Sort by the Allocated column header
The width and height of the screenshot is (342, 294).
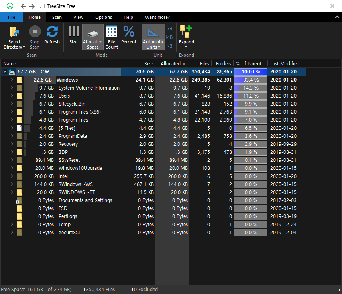172,64
